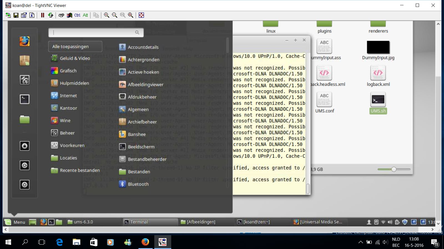Toggle the Alt key in the toolbar
444x249 pixels.
pos(85,15)
